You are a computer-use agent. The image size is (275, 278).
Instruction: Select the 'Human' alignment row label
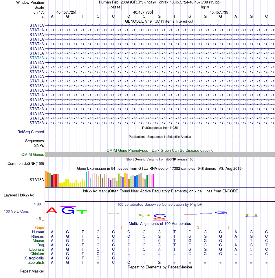[38, 232]
